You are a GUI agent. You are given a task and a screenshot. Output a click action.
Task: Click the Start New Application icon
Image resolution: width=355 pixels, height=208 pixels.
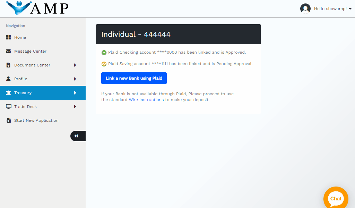[x=8, y=120]
